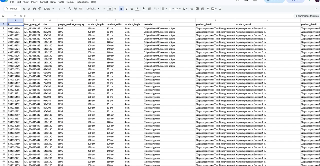Viewport: 320px width, 166px height.
Task: Click Summarize this data button
Action: (307, 16)
